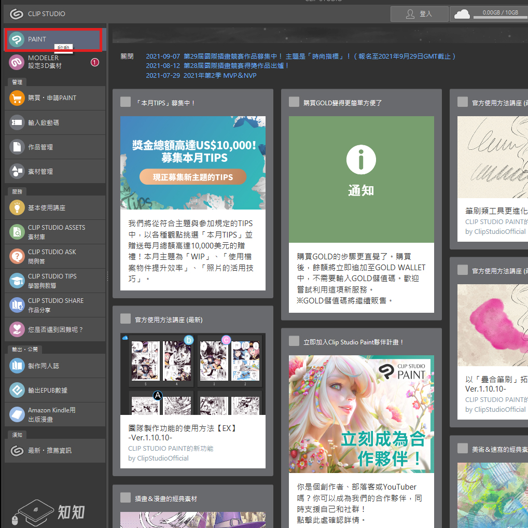528x528 pixels.
Task: Open 購買・申請PAINT cart icon
Action: 17,98
